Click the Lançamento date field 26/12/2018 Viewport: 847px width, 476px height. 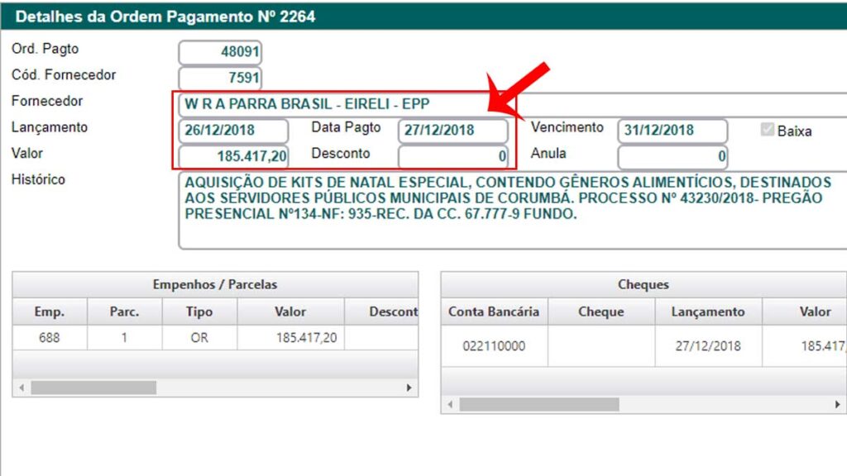233,131
